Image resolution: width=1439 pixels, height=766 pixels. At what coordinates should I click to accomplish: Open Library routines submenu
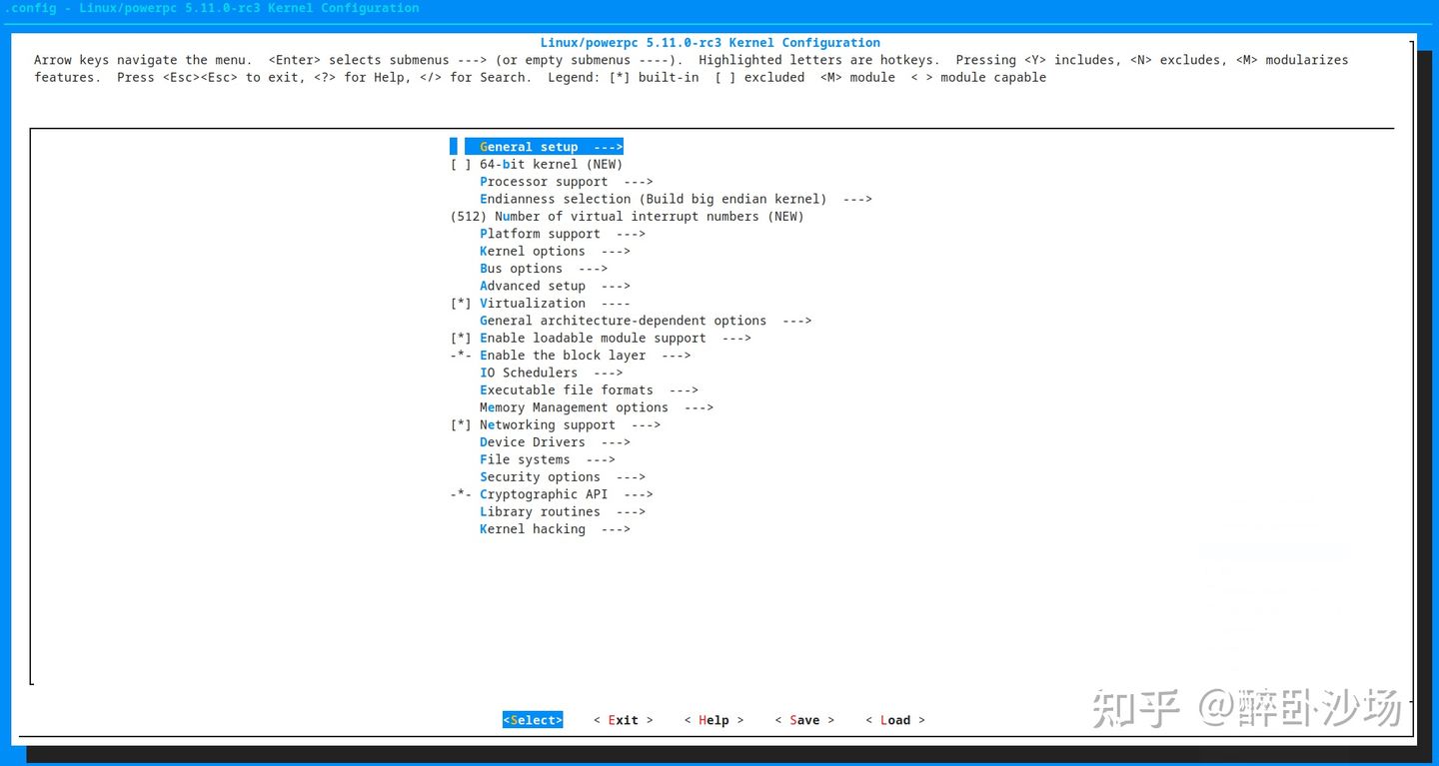pos(563,512)
